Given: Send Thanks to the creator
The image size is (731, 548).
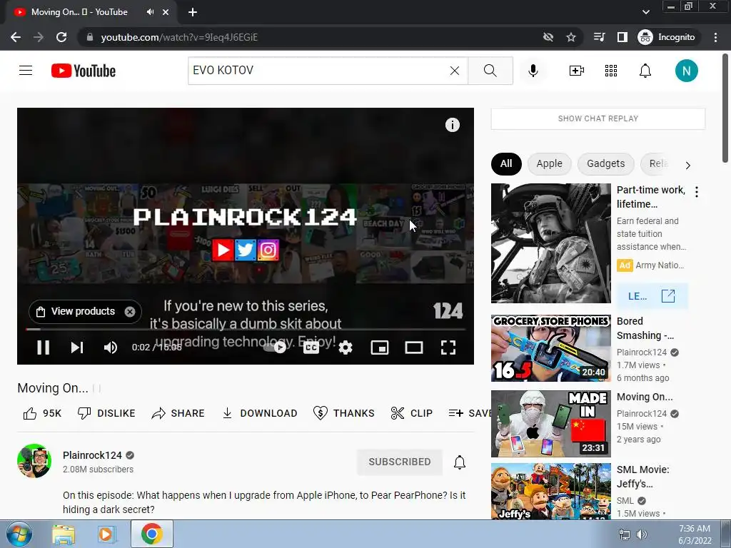Looking at the screenshot, I should (344, 413).
